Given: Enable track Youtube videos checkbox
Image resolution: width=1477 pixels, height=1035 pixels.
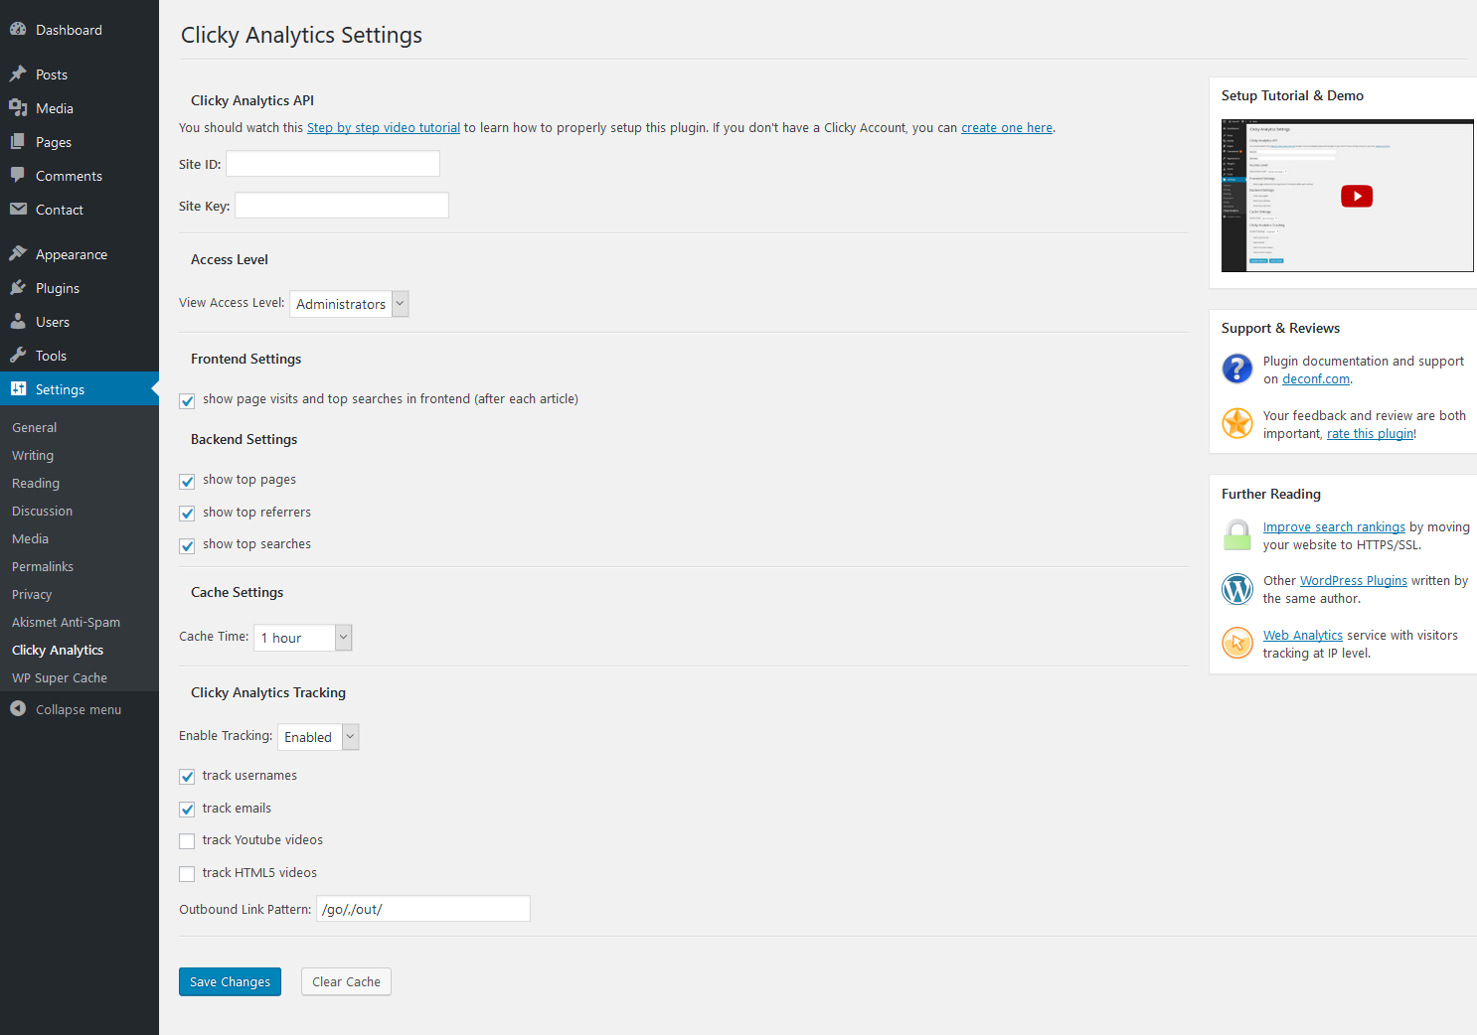Looking at the screenshot, I should (187, 841).
